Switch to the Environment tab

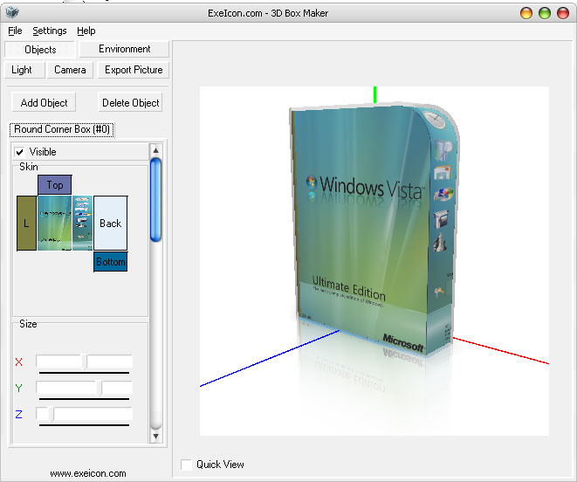124,49
